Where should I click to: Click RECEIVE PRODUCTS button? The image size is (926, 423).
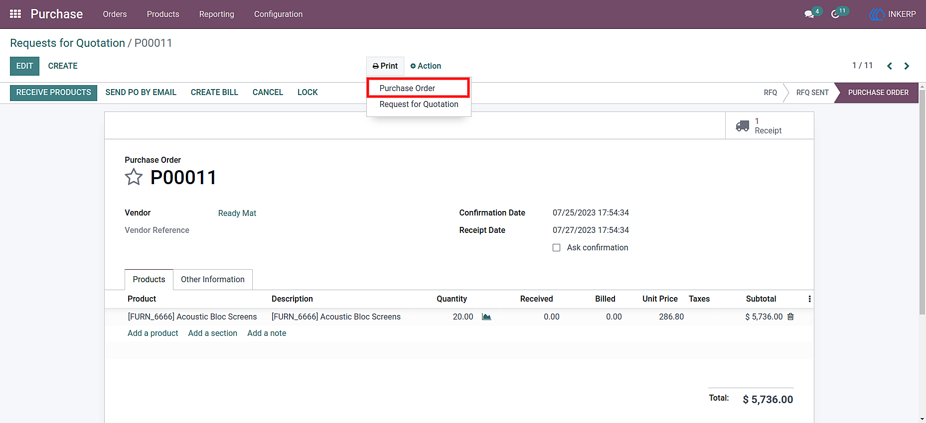point(54,93)
